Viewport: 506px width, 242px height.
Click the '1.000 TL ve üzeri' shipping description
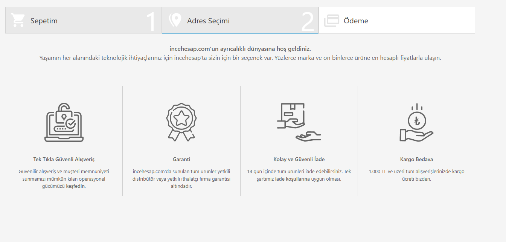[416, 175]
